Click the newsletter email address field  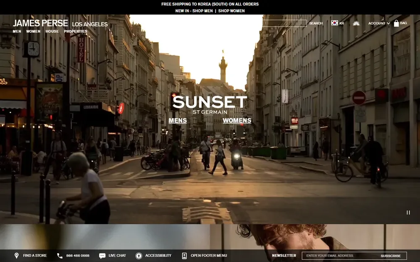(x=339, y=256)
